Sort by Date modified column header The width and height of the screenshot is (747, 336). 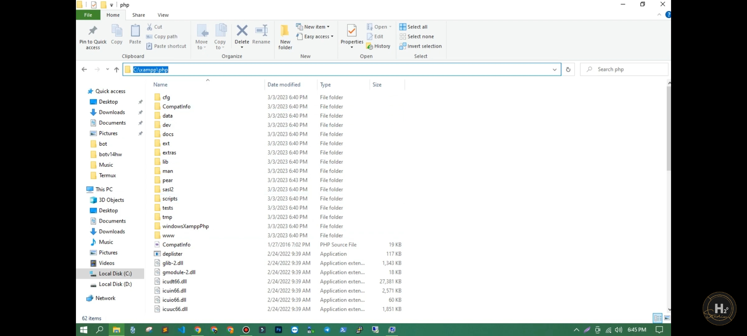point(284,85)
